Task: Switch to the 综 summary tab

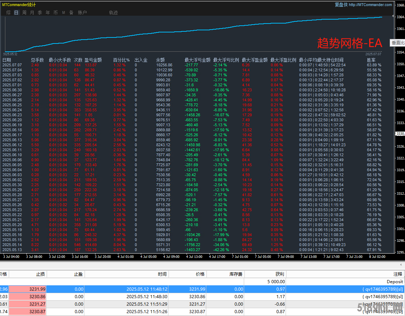Action: [8, 12]
